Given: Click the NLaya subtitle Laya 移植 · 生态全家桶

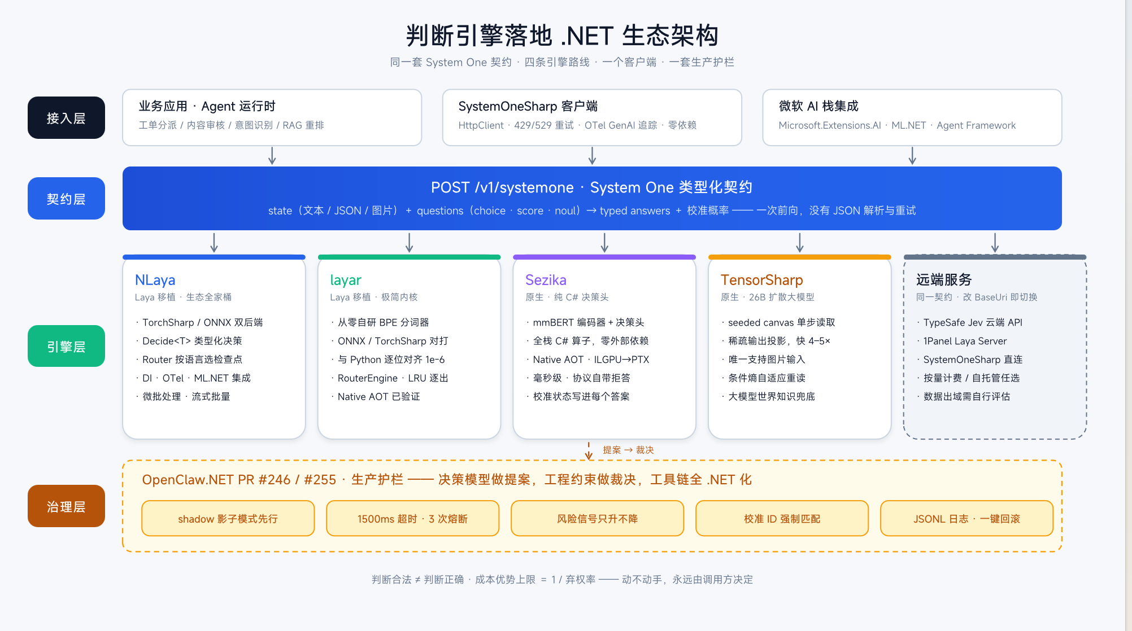Looking at the screenshot, I should click(x=183, y=297).
